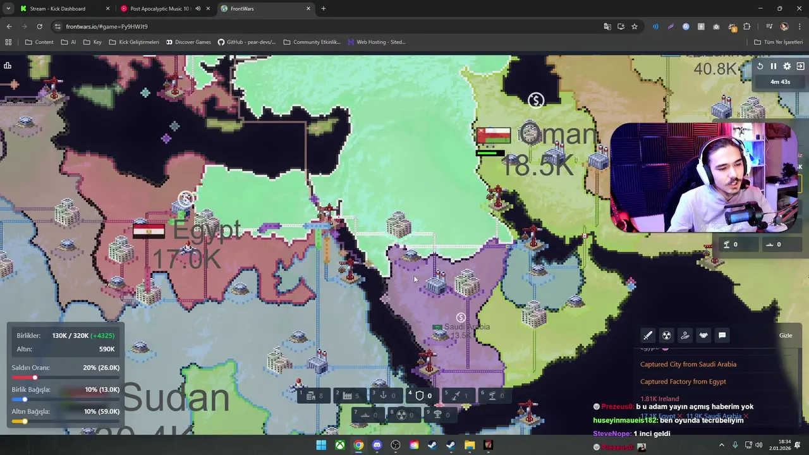This screenshot has width=809, height=455.
Task: Open the Chrome profile avatar
Action: [784, 27]
